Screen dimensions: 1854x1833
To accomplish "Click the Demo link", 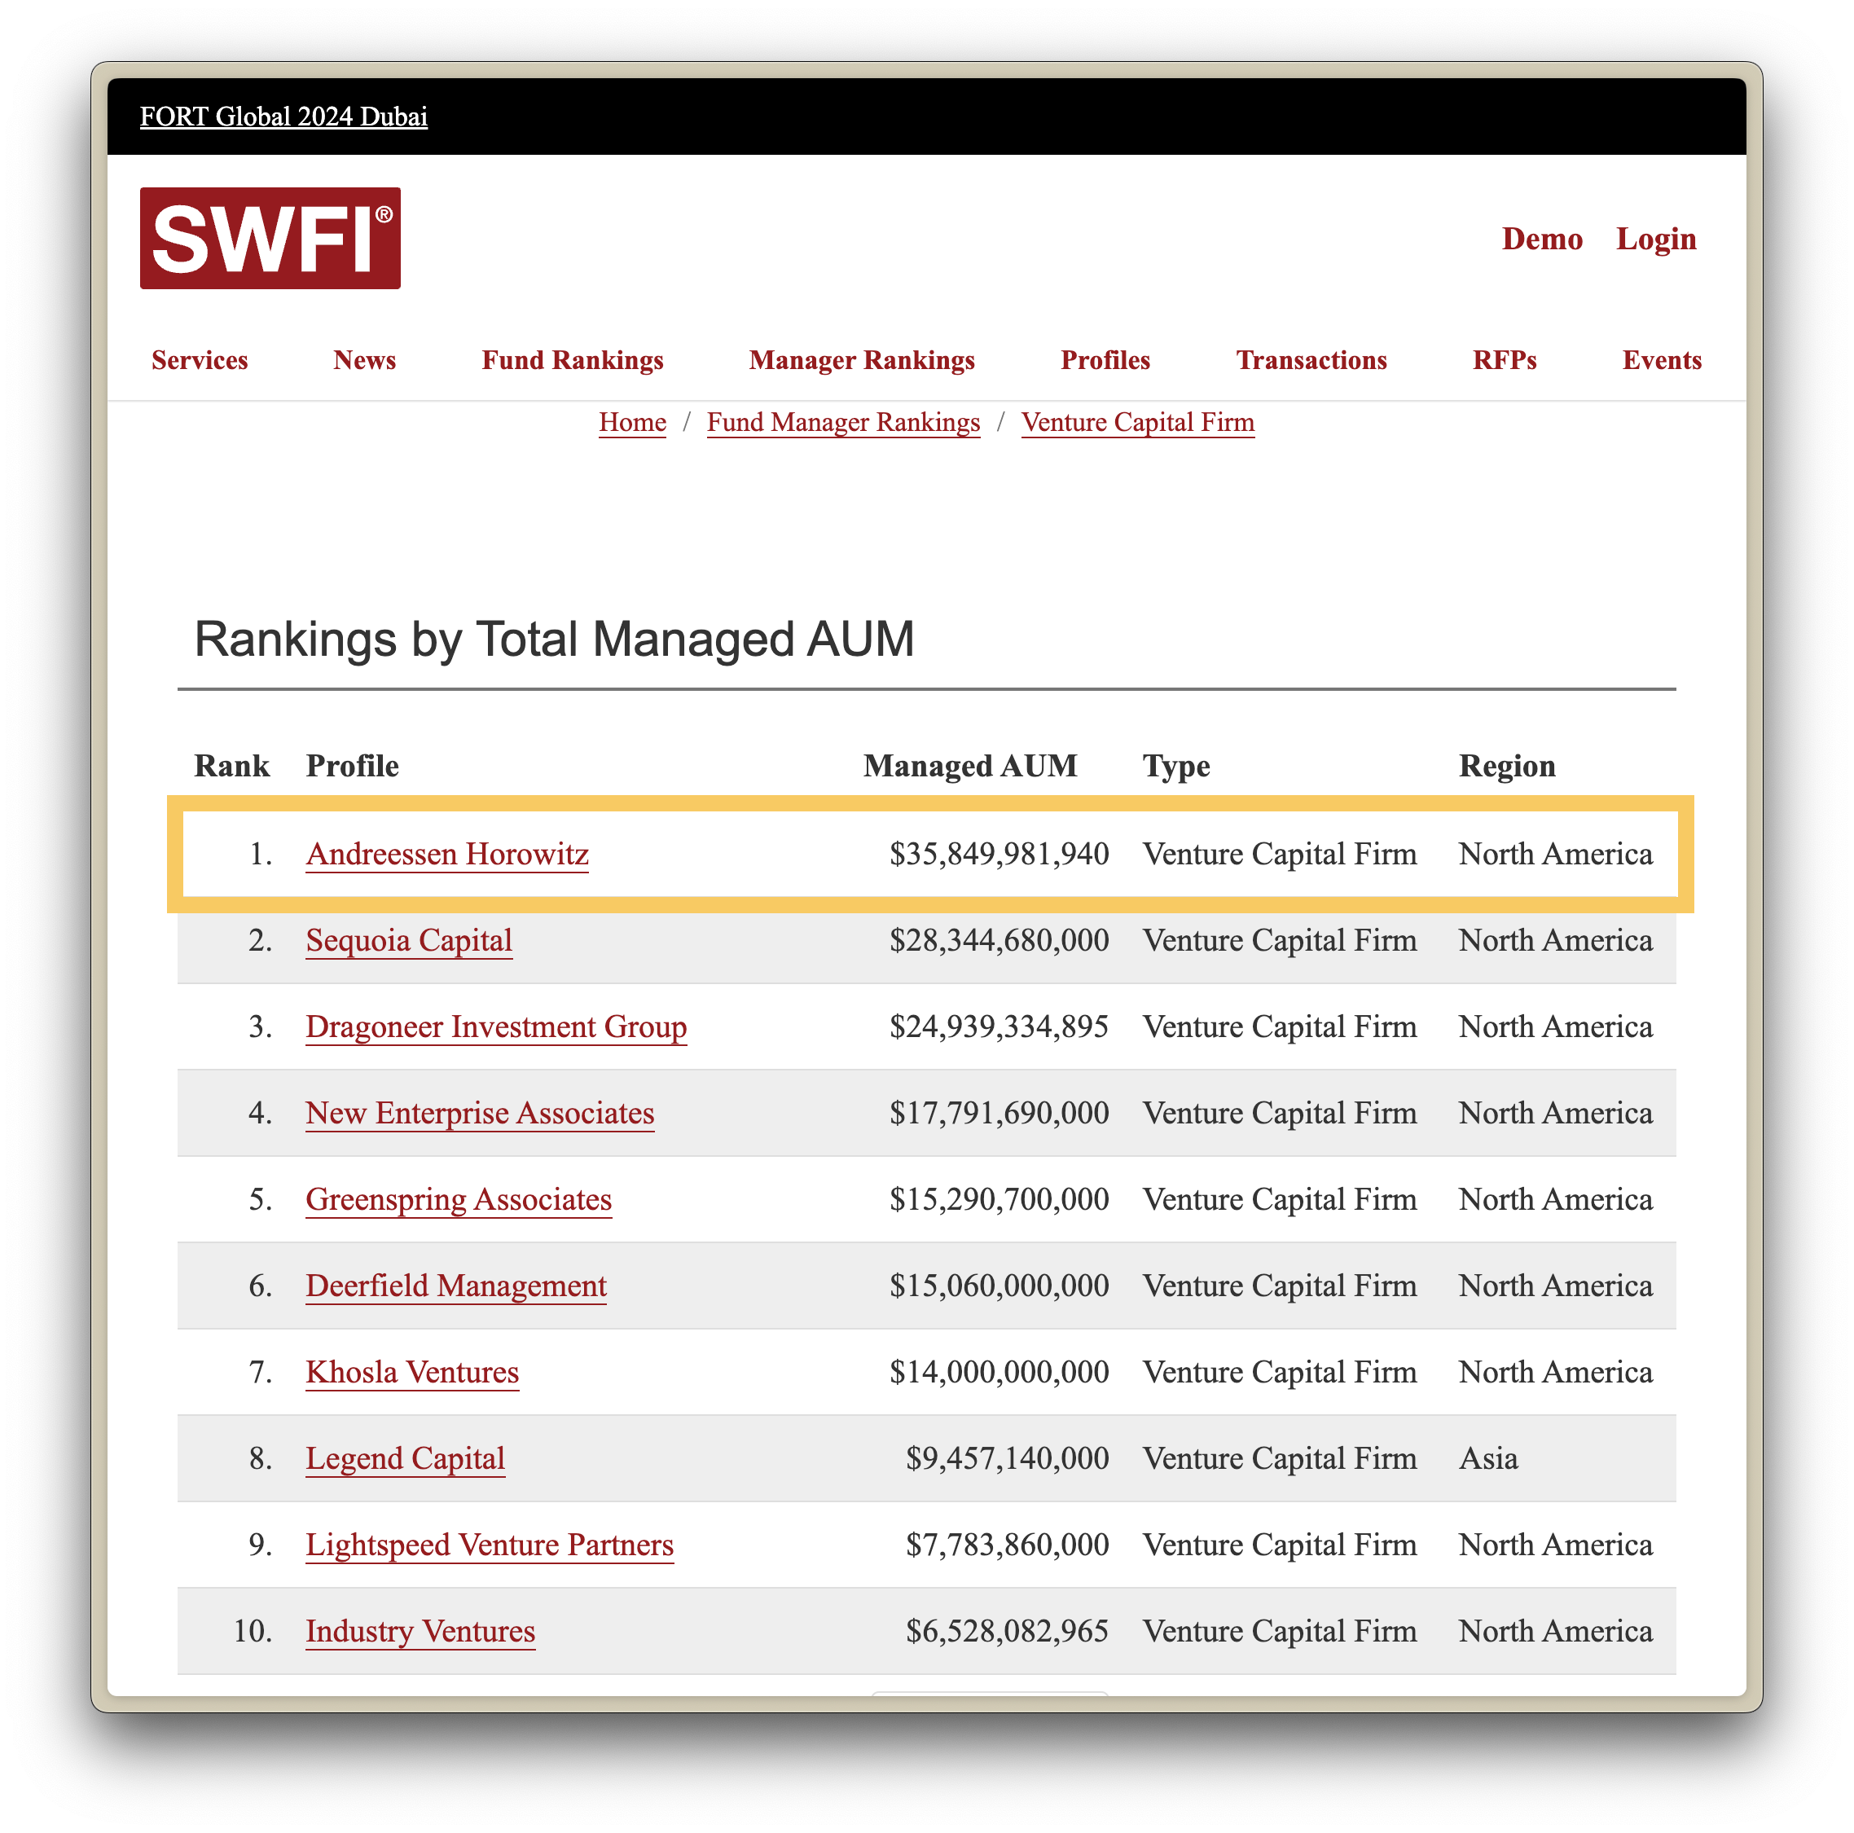I will point(1541,238).
